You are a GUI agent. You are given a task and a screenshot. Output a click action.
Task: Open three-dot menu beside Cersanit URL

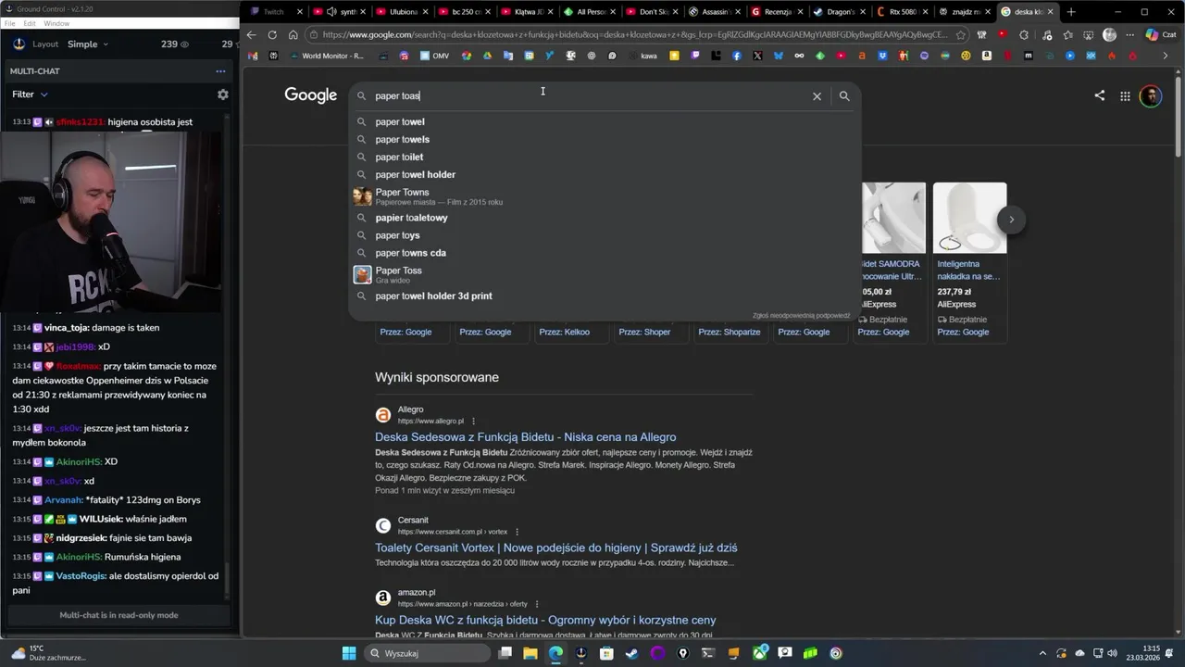pyautogui.click(x=517, y=532)
